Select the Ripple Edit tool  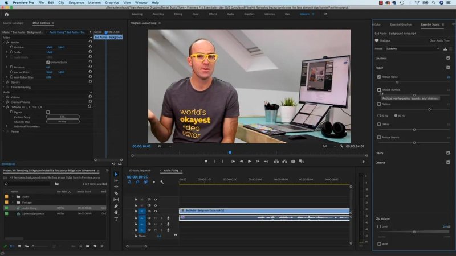click(116, 187)
